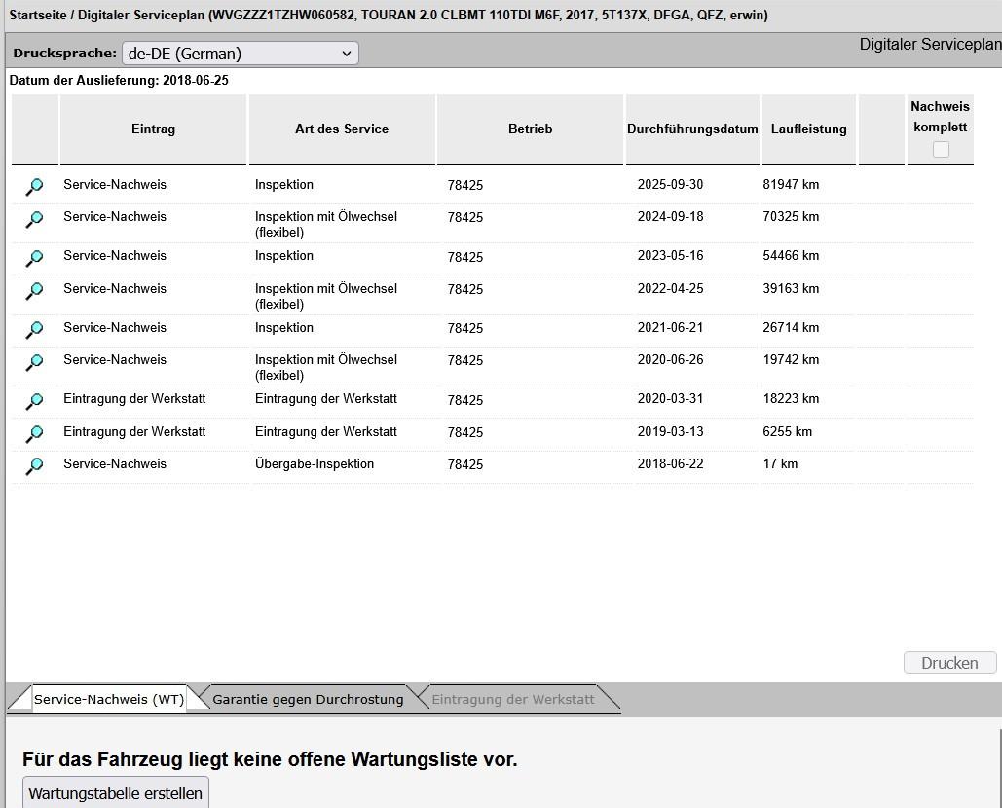The height and width of the screenshot is (808, 1002).
Task: Select mileage cell 6255 km
Action: click(x=787, y=432)
